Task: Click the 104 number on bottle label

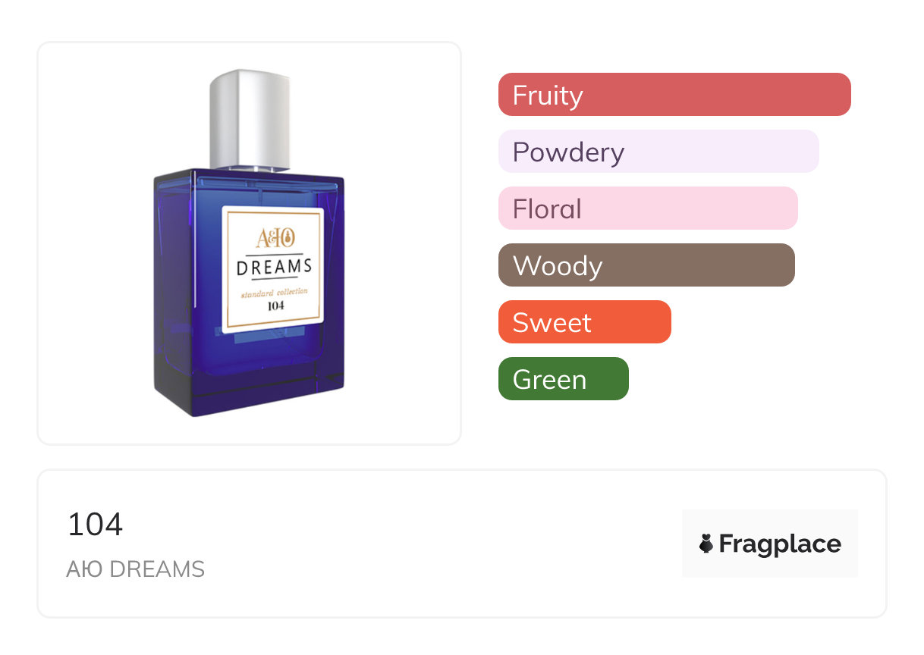Action: click(x=275, y=307)
